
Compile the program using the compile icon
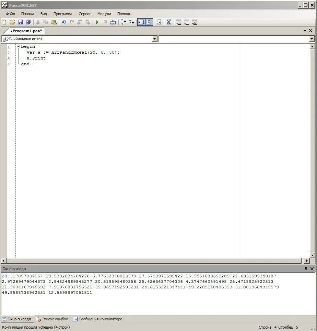113,22
